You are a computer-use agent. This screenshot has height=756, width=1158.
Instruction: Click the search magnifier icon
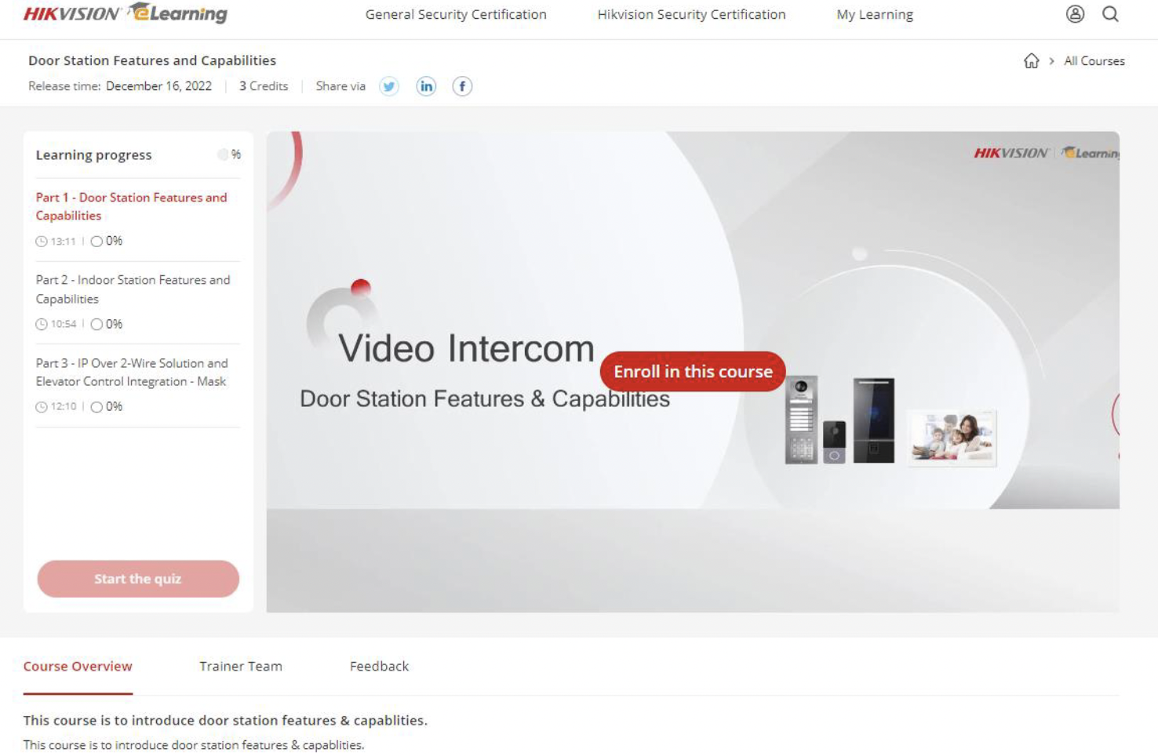pos(1110,14)
